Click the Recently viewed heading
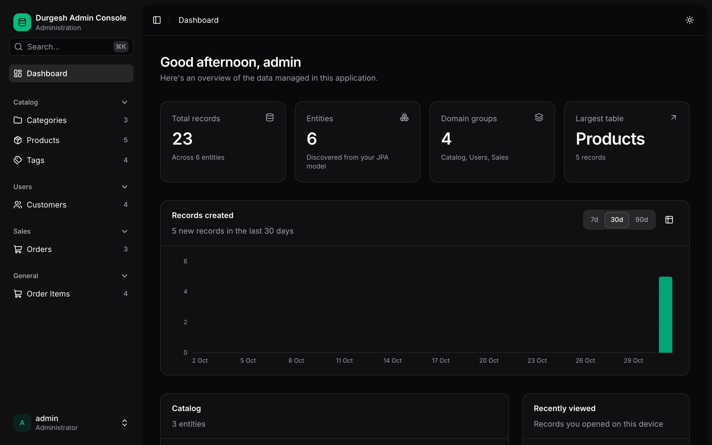The width and height of the screenshot is (712, 445). 565,408
